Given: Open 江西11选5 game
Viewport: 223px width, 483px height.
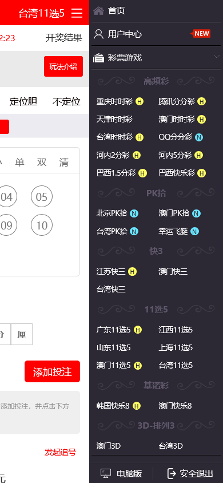Looking at the screenshot, I should click(176, 330).
